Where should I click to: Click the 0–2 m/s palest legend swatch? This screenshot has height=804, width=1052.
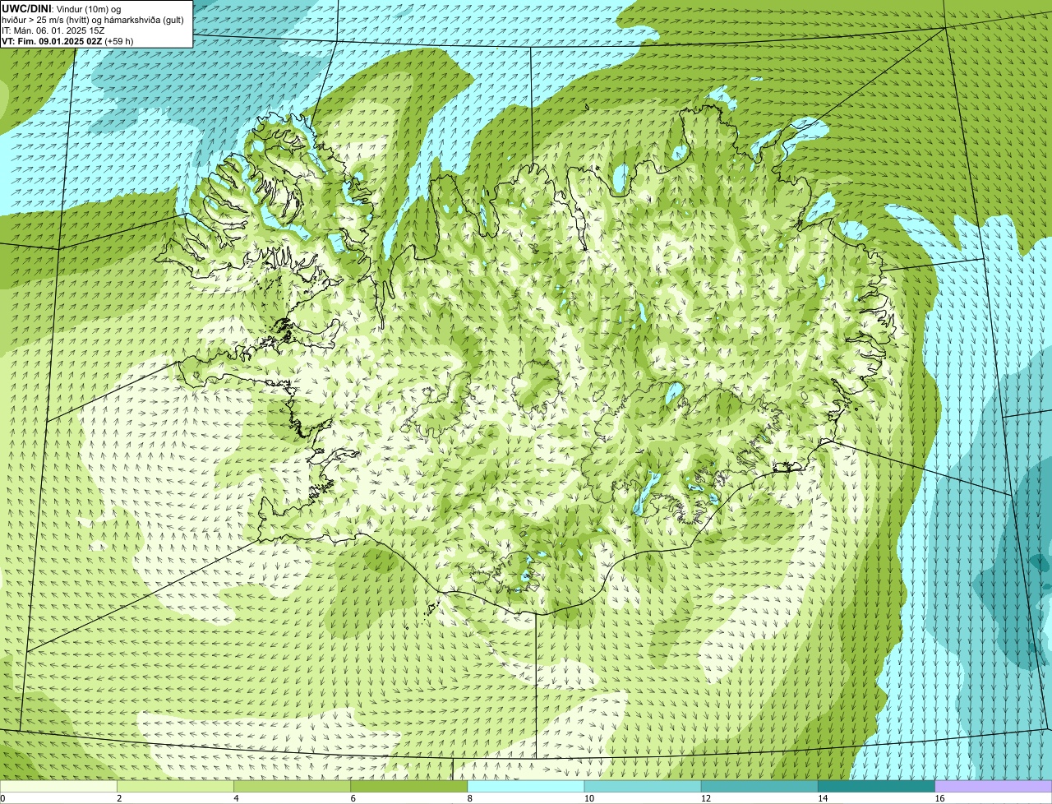tap(59, 787)
